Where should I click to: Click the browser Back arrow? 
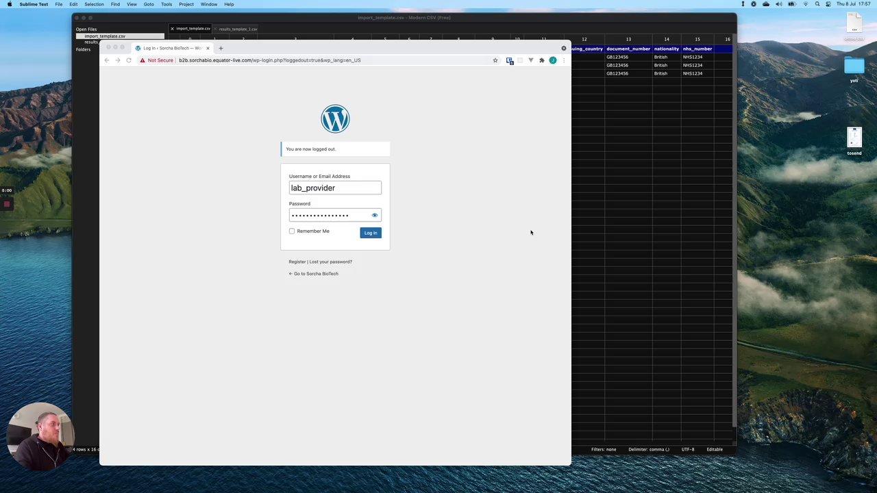[106, 60]
